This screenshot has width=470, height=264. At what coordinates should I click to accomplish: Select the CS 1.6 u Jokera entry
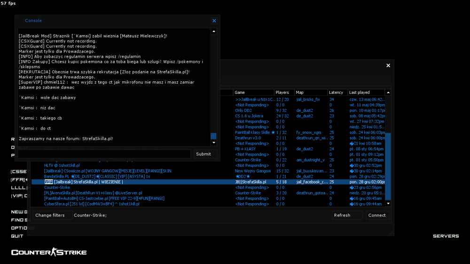click(x=249, y=116)
